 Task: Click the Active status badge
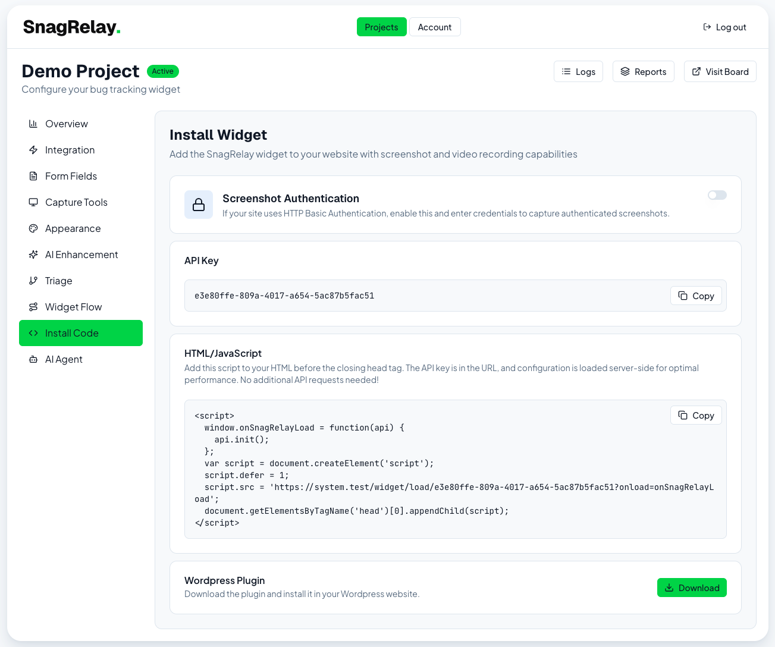tap(163, 71)
